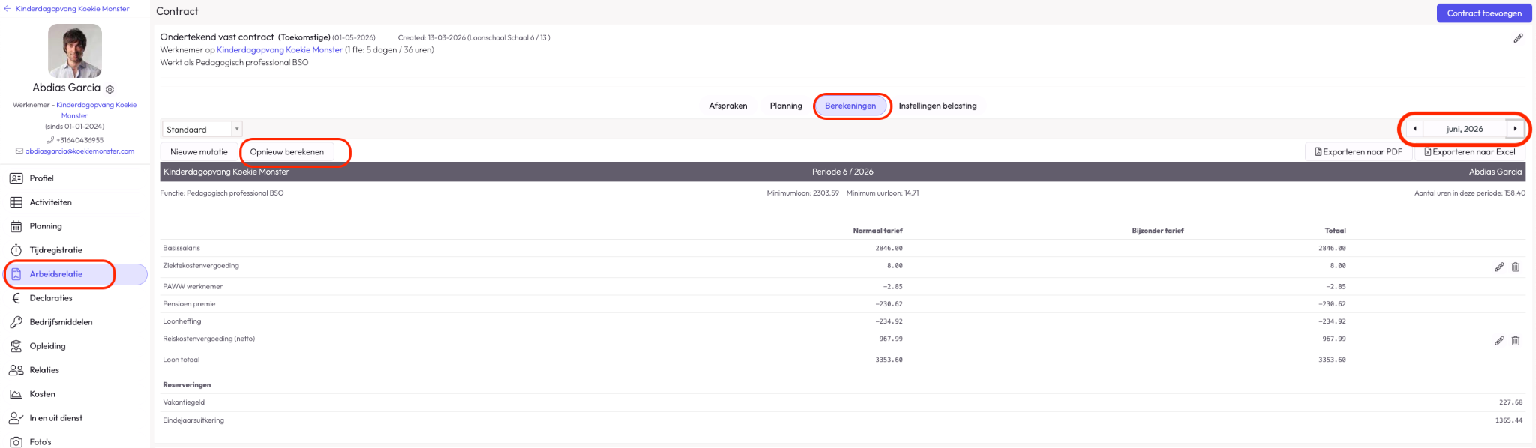Click the profile photo of Abdias Garcia
Viewport: 1536px width, 448px height.
[x=75, y=51]
